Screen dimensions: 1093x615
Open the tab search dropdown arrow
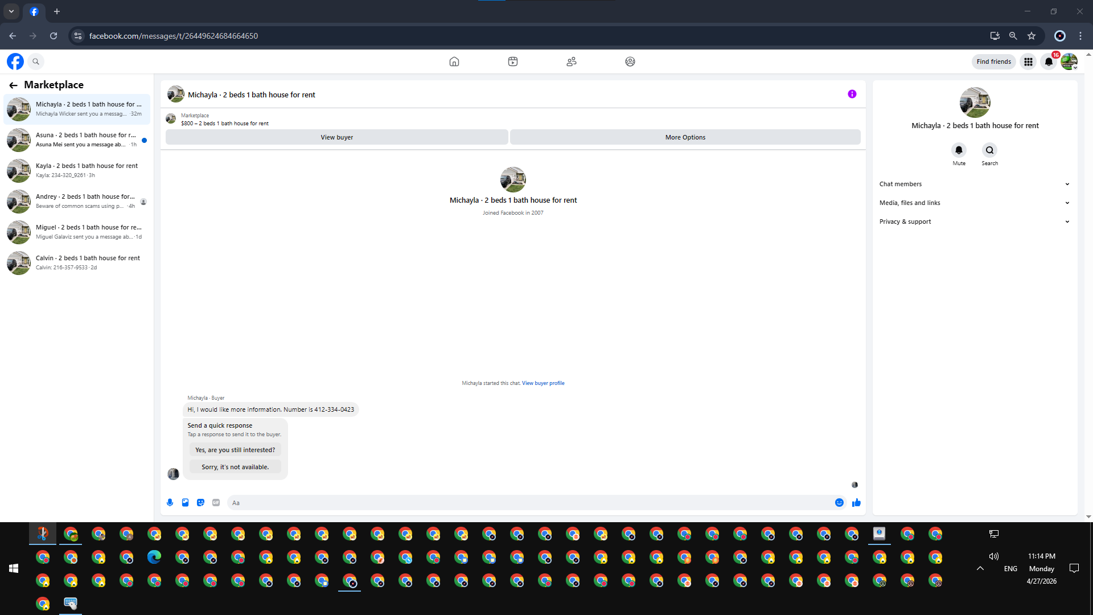(11, 11)
